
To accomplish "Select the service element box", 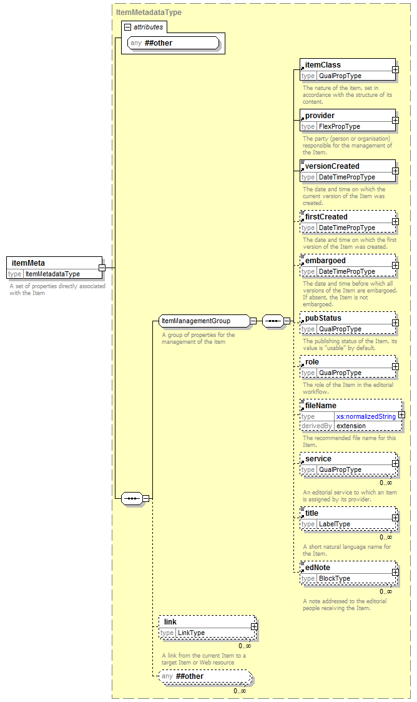I will (347, 464).
